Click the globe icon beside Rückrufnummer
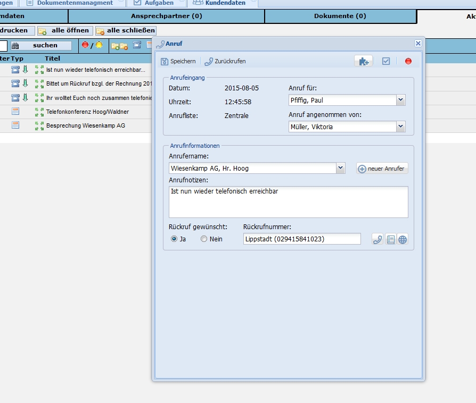The image size is (476, 403). point(403,239)
